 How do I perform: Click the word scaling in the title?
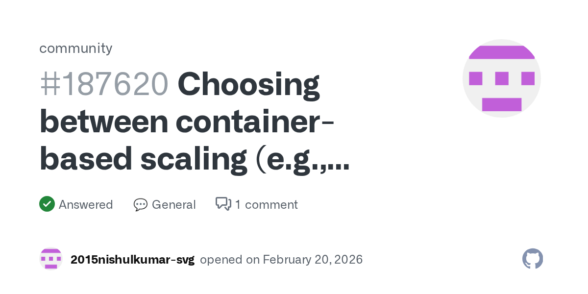coord(194,159)
